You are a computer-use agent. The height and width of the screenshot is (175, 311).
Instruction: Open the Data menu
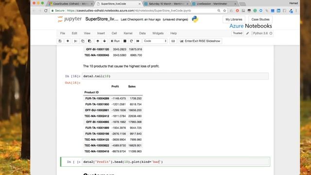[x=142, y=34]
